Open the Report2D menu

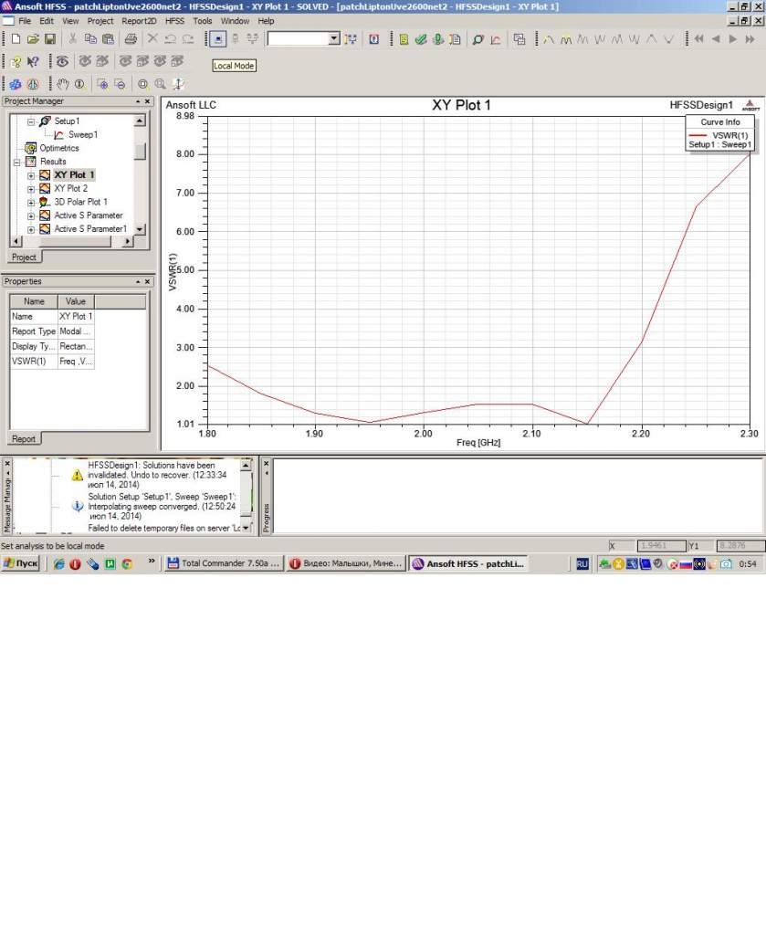[x=138, y=21]
